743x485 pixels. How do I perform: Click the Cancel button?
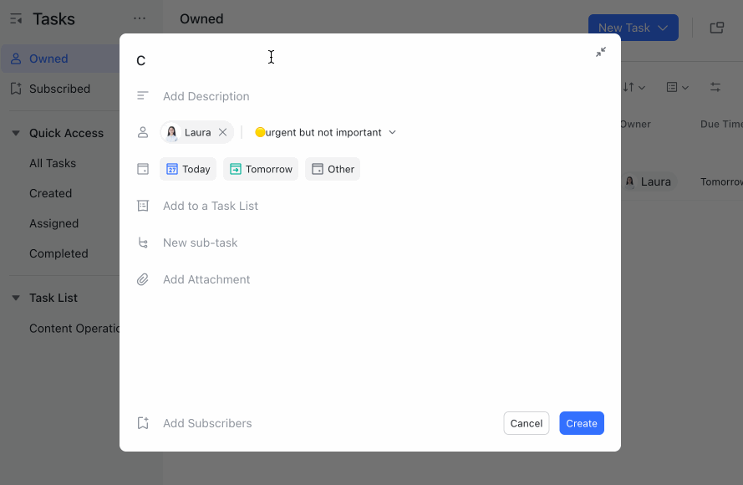pos(526,423)
